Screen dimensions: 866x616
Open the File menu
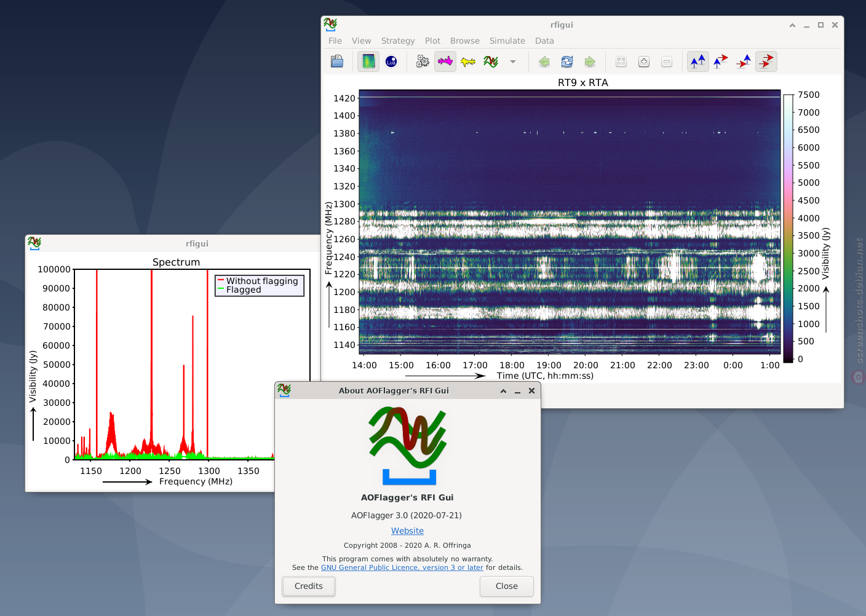point(335,41)
